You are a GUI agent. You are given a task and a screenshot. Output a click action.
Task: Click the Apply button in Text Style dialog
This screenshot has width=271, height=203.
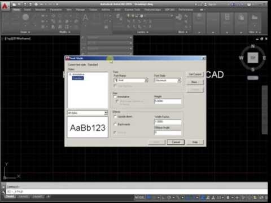(x=156, y=142)
